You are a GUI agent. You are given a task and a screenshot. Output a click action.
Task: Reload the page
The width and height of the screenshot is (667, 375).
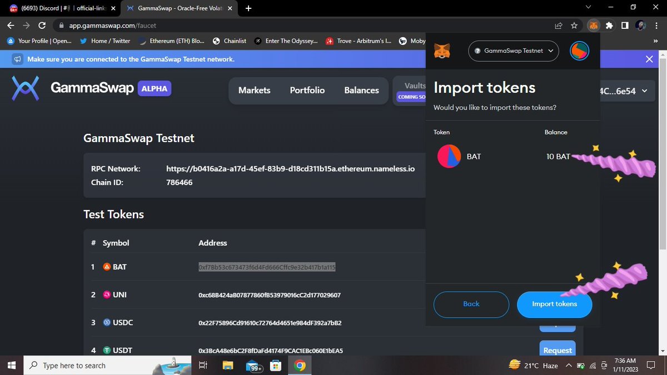click(x=42, y=26)
